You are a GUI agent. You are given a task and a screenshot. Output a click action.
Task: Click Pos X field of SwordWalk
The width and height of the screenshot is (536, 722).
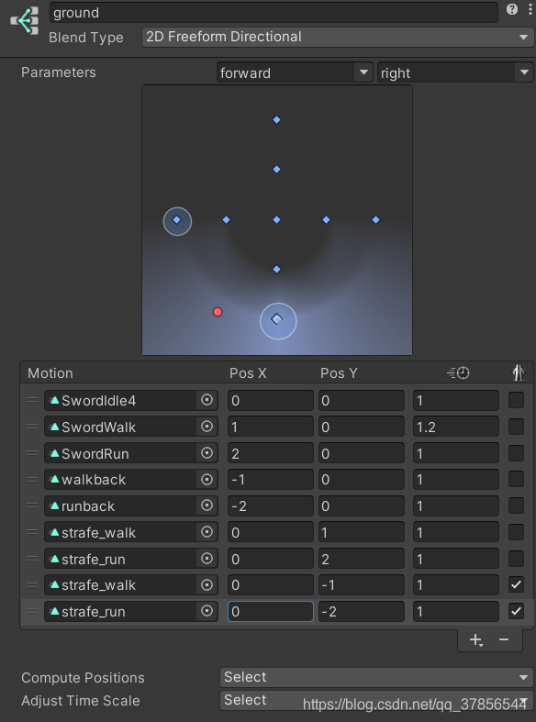(271, 427)
